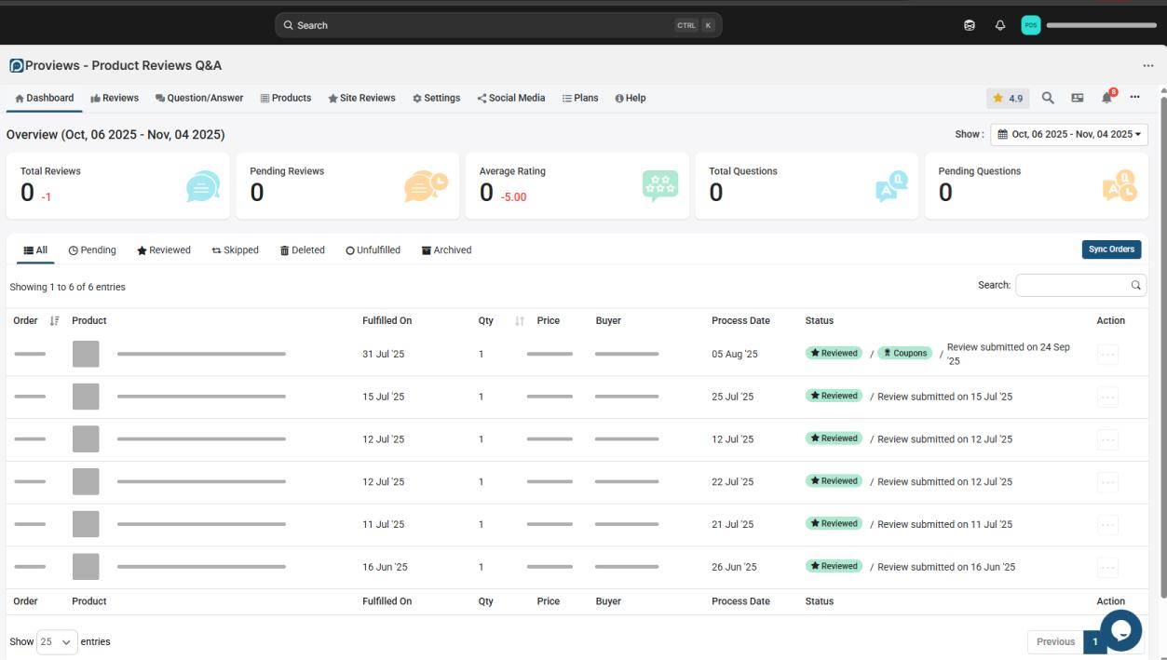
Task: Go to the Previous page
Action: pos(1055,641)
